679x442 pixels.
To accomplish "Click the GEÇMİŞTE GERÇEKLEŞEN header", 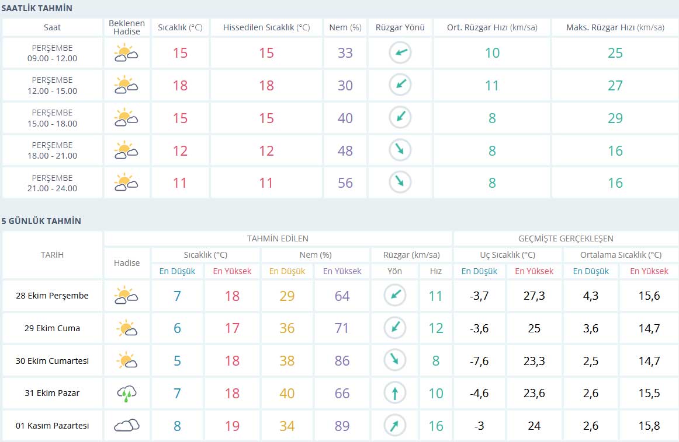I will (x=565, y=238).
